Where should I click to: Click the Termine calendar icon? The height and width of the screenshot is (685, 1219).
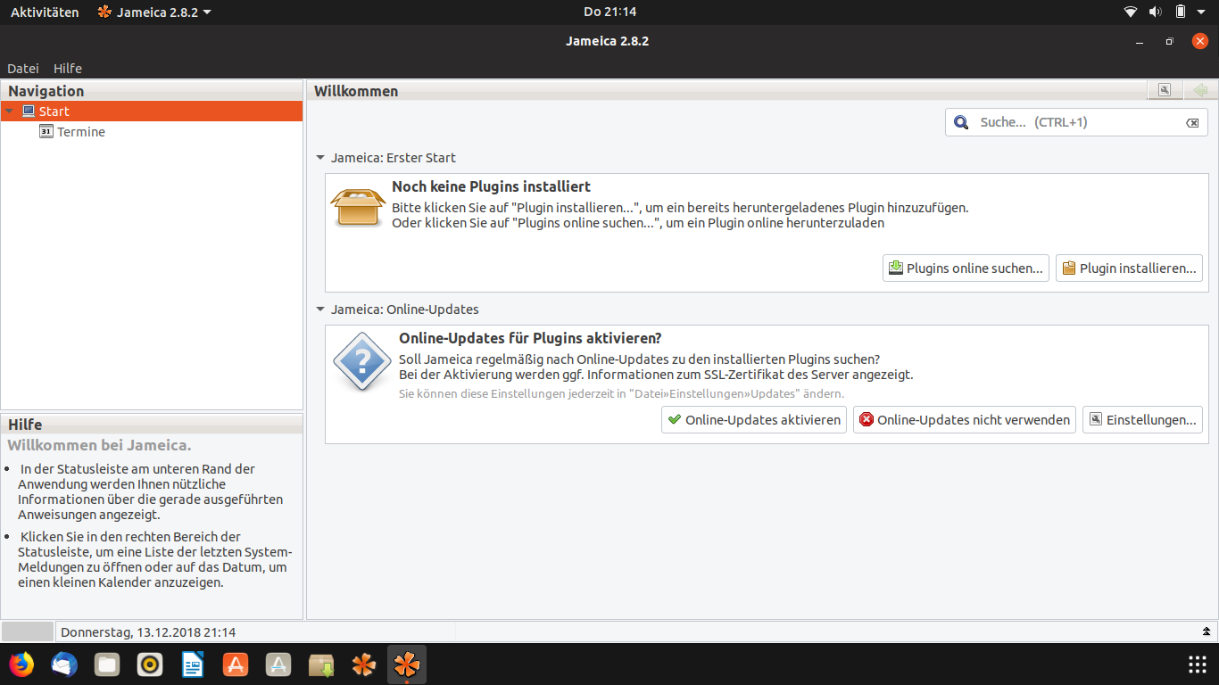click(46, 131)
